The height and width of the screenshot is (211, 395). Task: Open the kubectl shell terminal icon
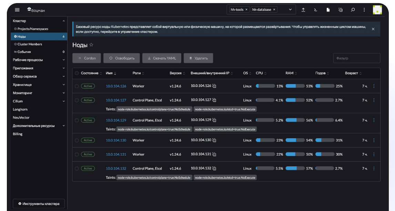315,10
